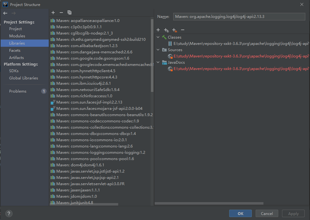The width and height of the screenshot is (310, 220).
Task: Remove attached root with the minus icon
Action: point(183,30)
